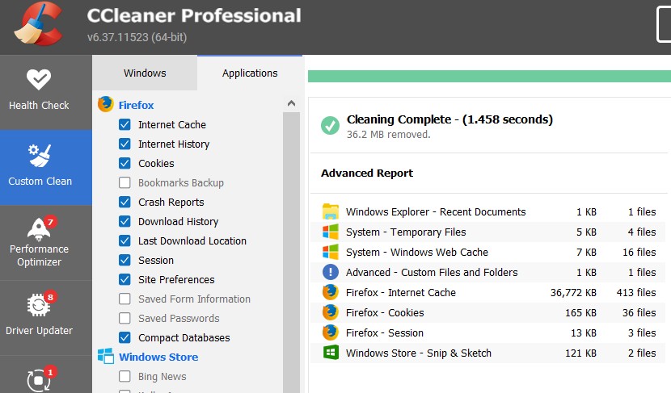Viewport: 671px width, 393px height.
Task: Click the Firefox section heading
Action: tap(136, 105)
